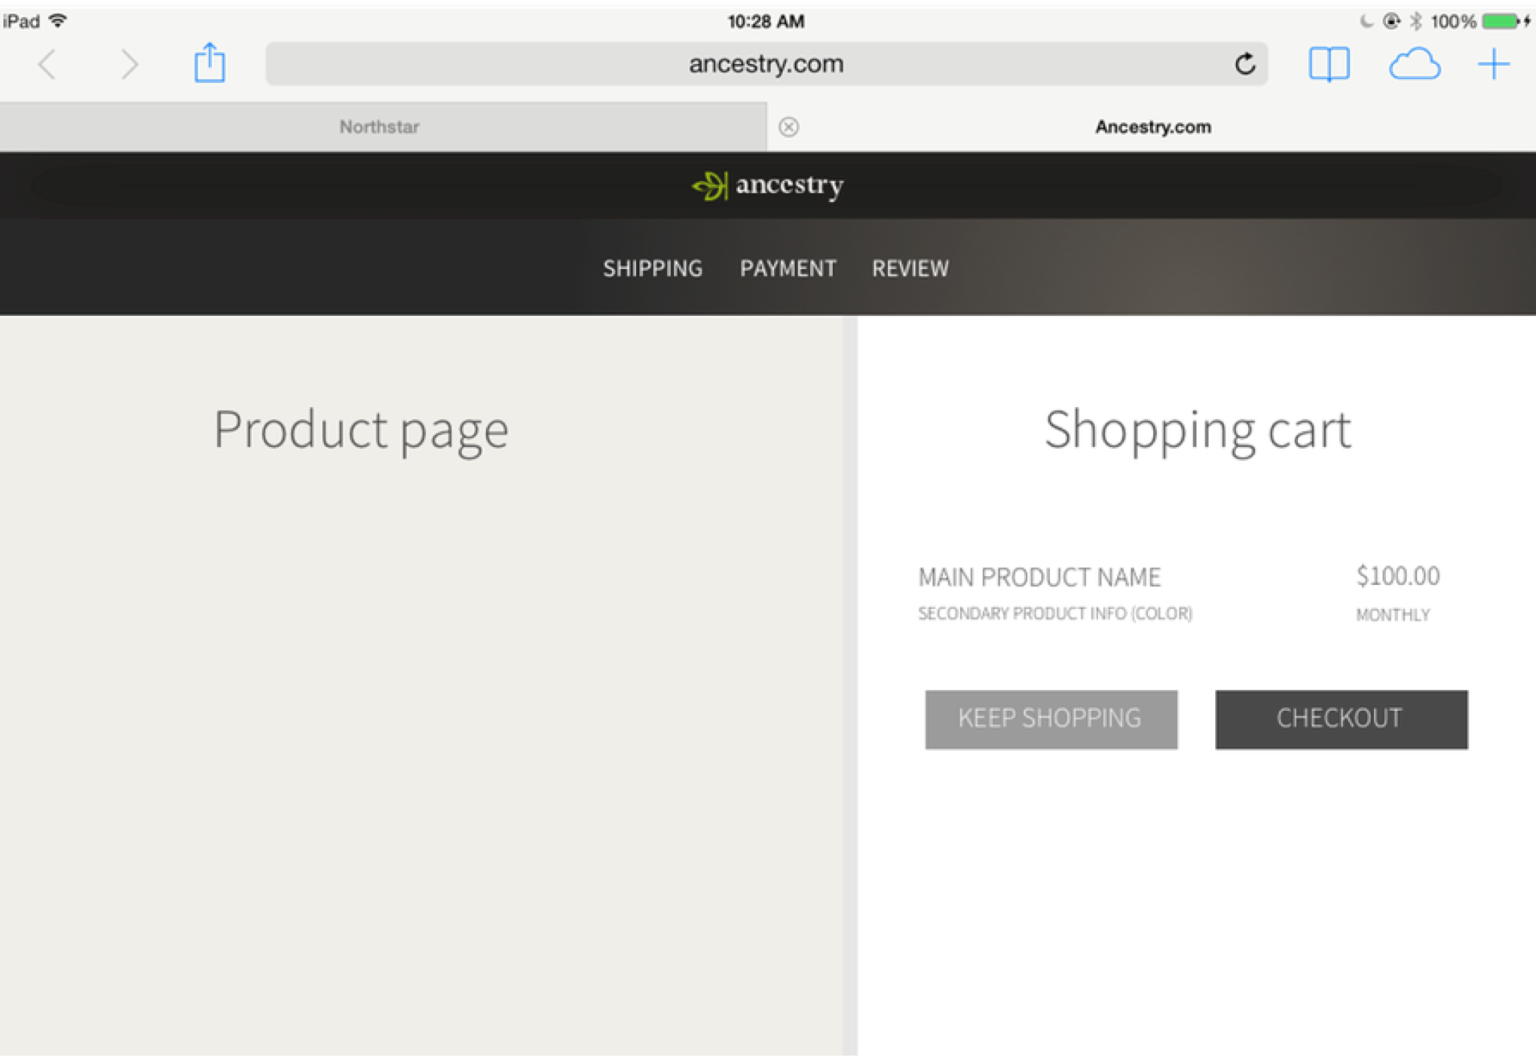Click the MONTHLY billing label
This screenshot has width=1536, height=1057.
[1392, 615]
